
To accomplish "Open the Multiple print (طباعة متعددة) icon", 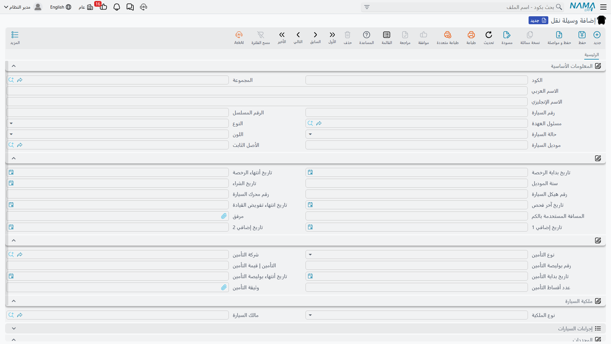I will pos(447,35).
